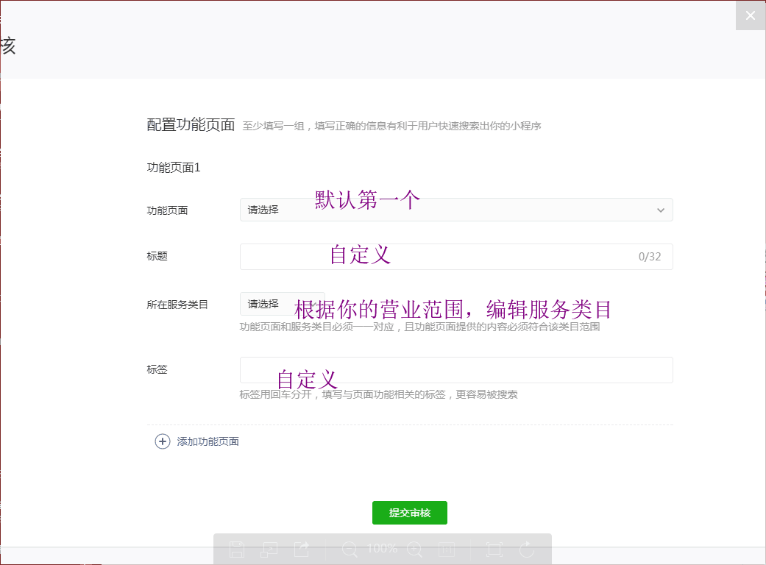Expand the 功能页面 dropdown chevron arrow
Screen dimensions: 766x565
[x=660, y=210]
